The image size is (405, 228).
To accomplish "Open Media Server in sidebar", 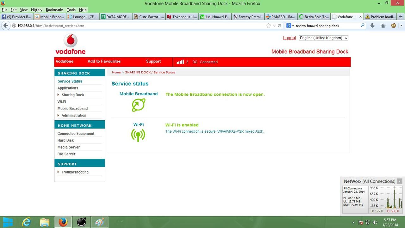I will [69, 147].
